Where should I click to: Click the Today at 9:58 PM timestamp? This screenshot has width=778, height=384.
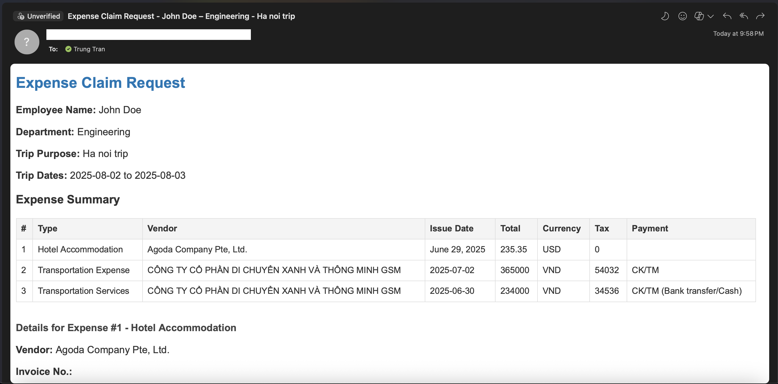click(x=738, y=33)
